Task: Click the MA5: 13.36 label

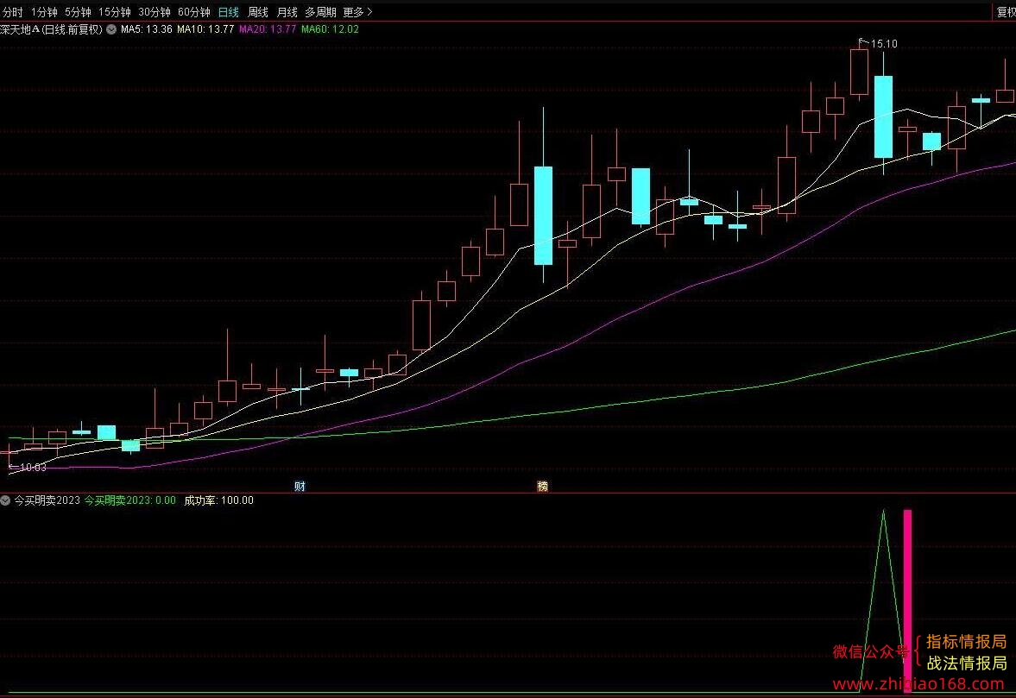Action: (147, 29)
